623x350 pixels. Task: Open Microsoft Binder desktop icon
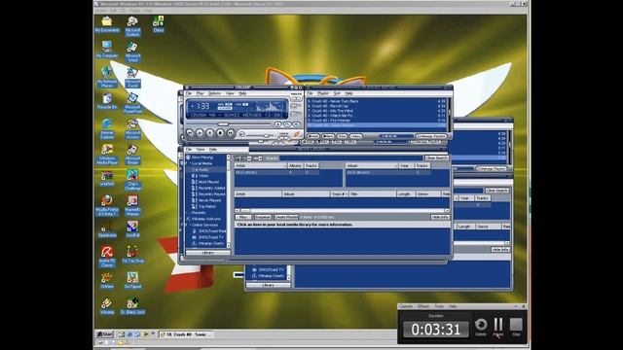(132, 155)
